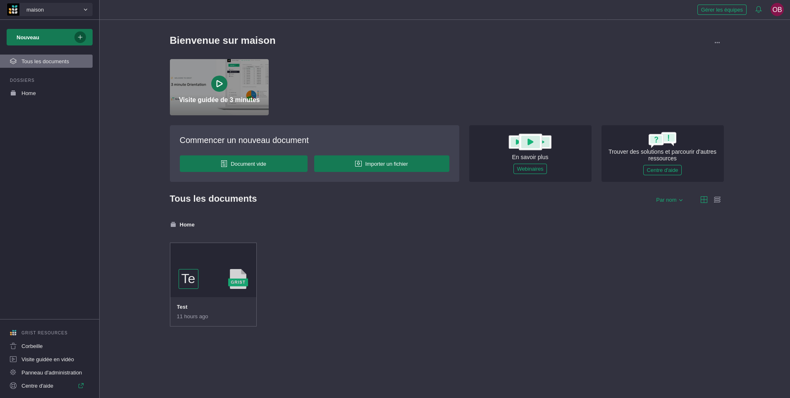Open Corbeille in the sidebar

coord(46,346)
